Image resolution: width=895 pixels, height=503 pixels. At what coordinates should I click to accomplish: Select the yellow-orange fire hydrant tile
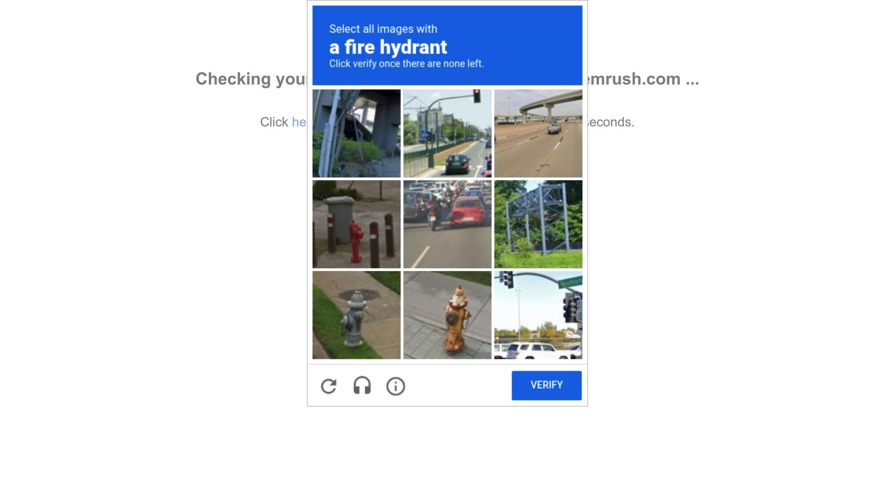point(447,315)
